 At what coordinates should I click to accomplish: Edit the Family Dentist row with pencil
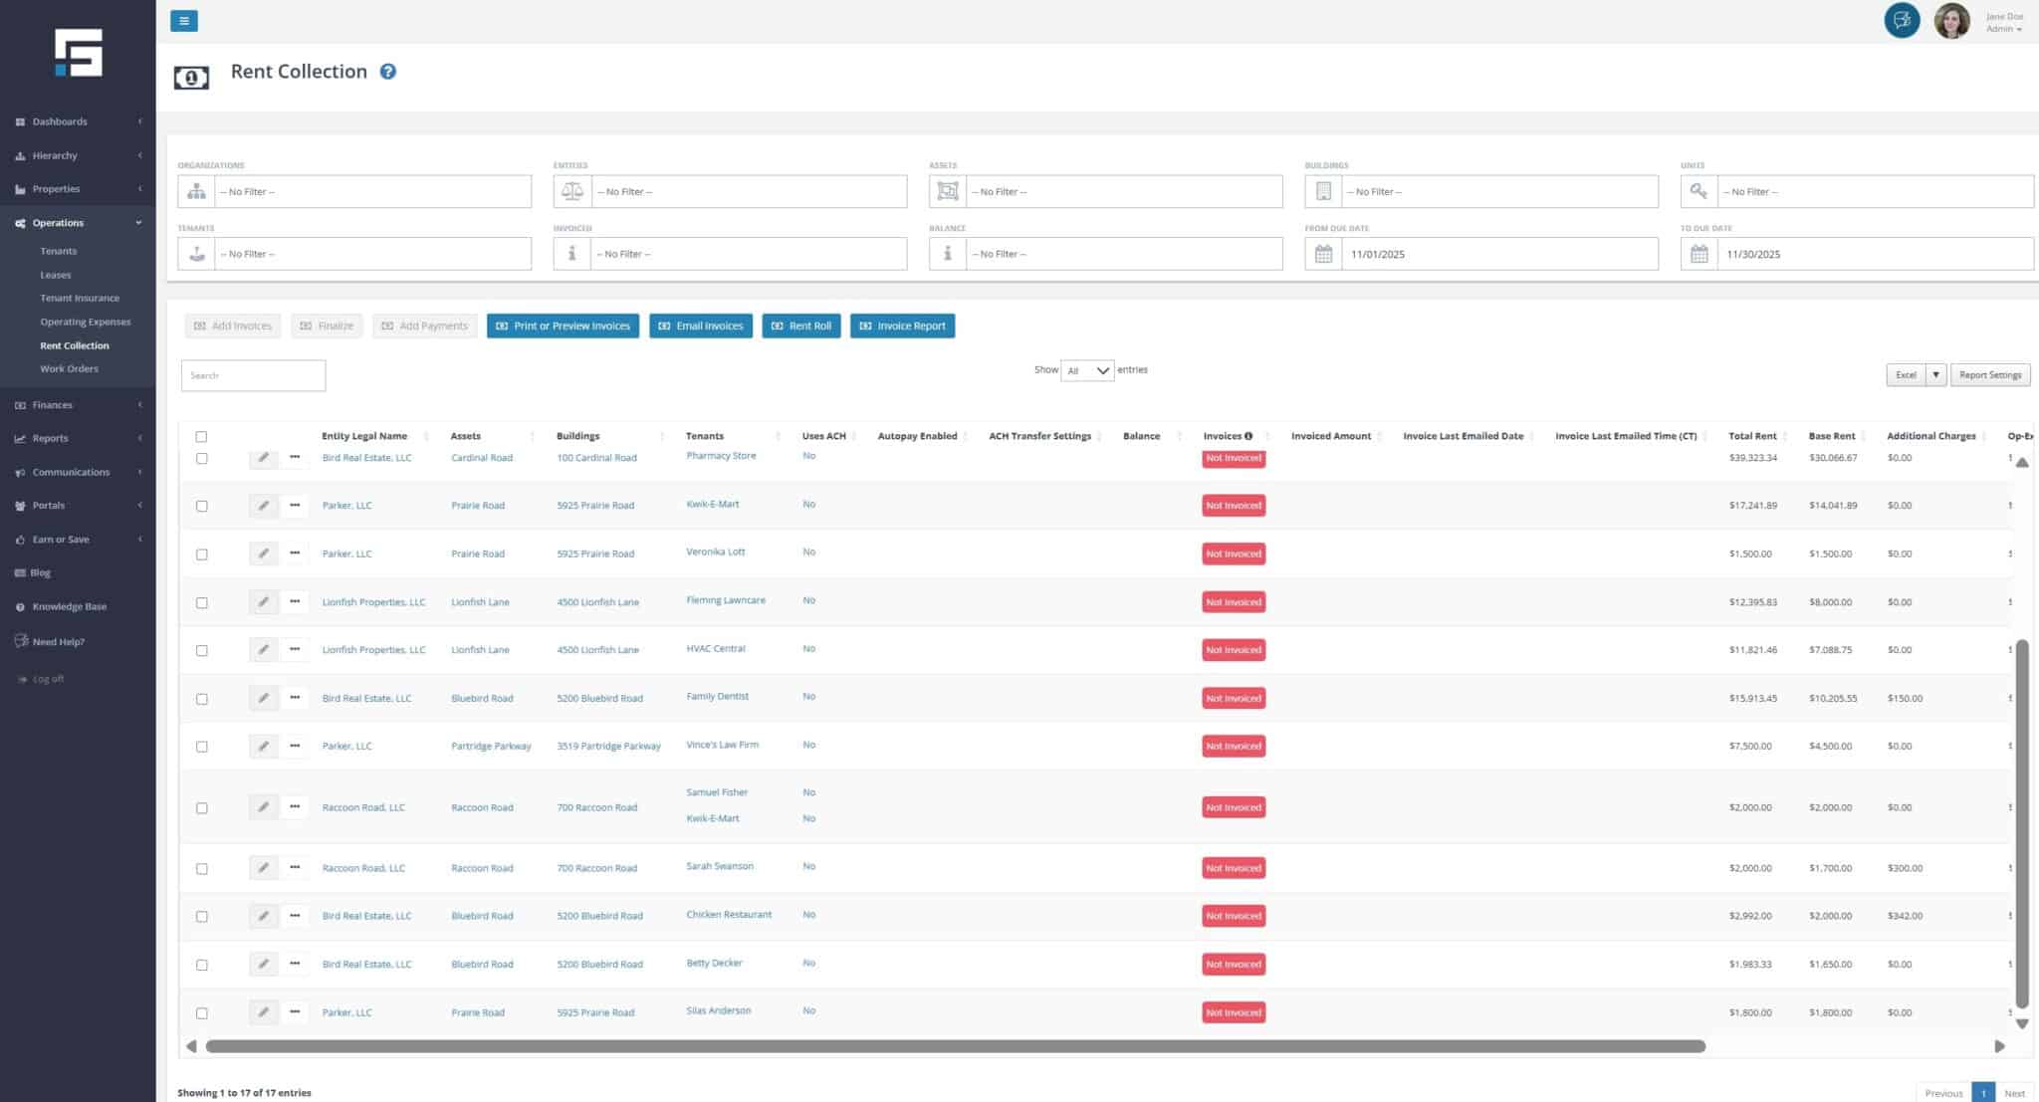(263, 698)
